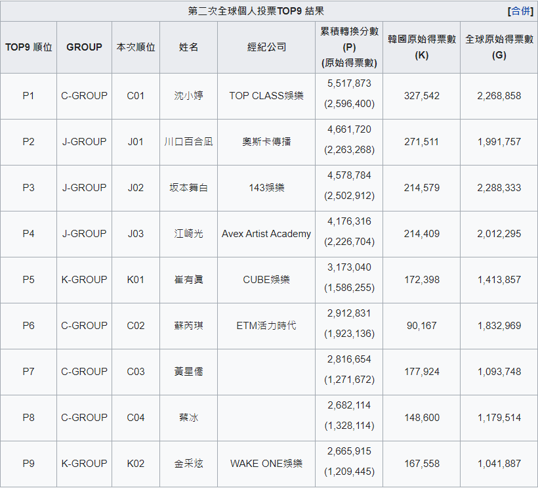Image resolution: width=538 pixels, height=488 pixels.
Task: Click global votes value 2,268,858
Action: pos(499,96)
